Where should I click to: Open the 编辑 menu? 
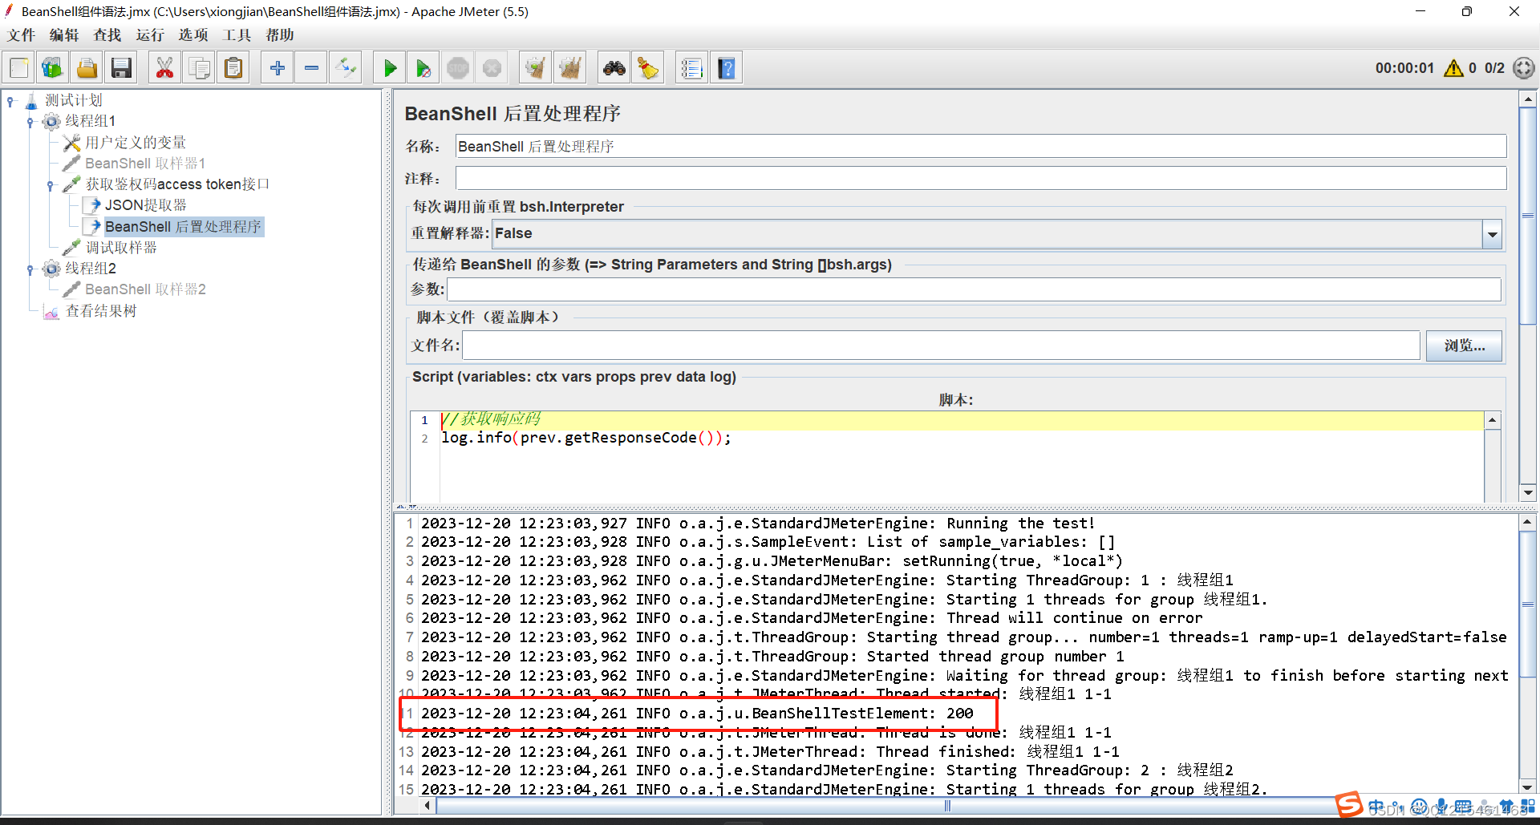(64, 35)
